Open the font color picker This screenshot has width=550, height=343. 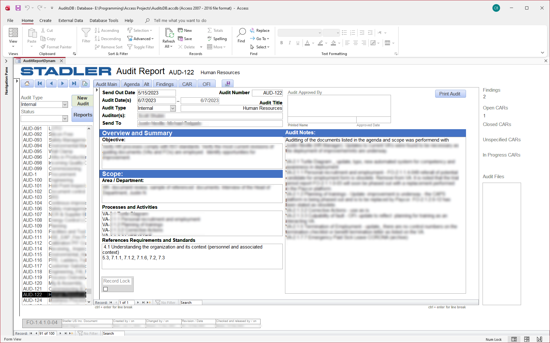(x=313, y=43)
